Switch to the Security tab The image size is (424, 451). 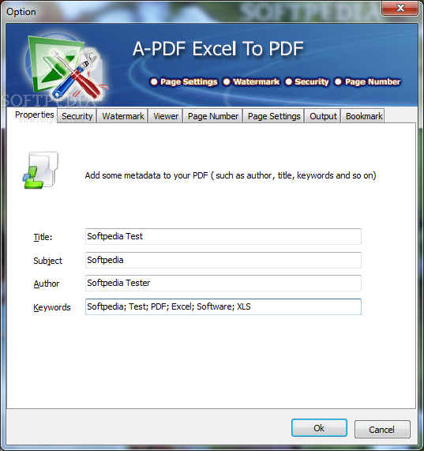pos(77,116)
